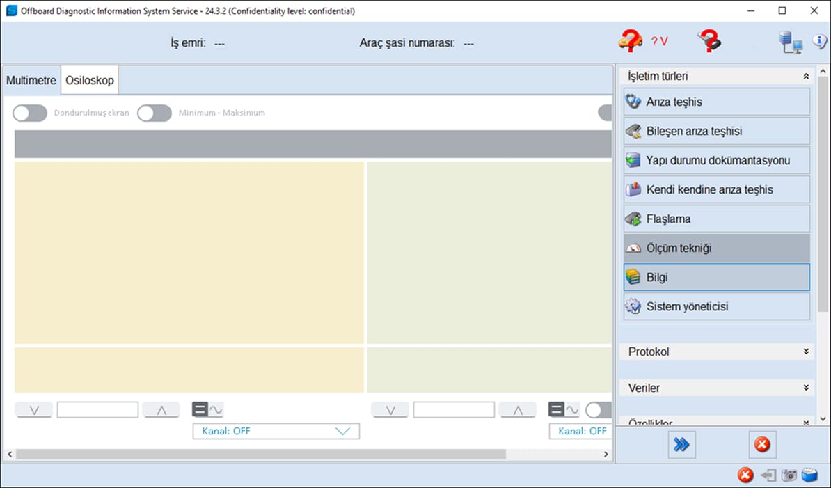Click the 'Araç şasi numarası:' label
The height and width of the screenshot is (488, 831).
pyautogui.click(x=407, y=43)
